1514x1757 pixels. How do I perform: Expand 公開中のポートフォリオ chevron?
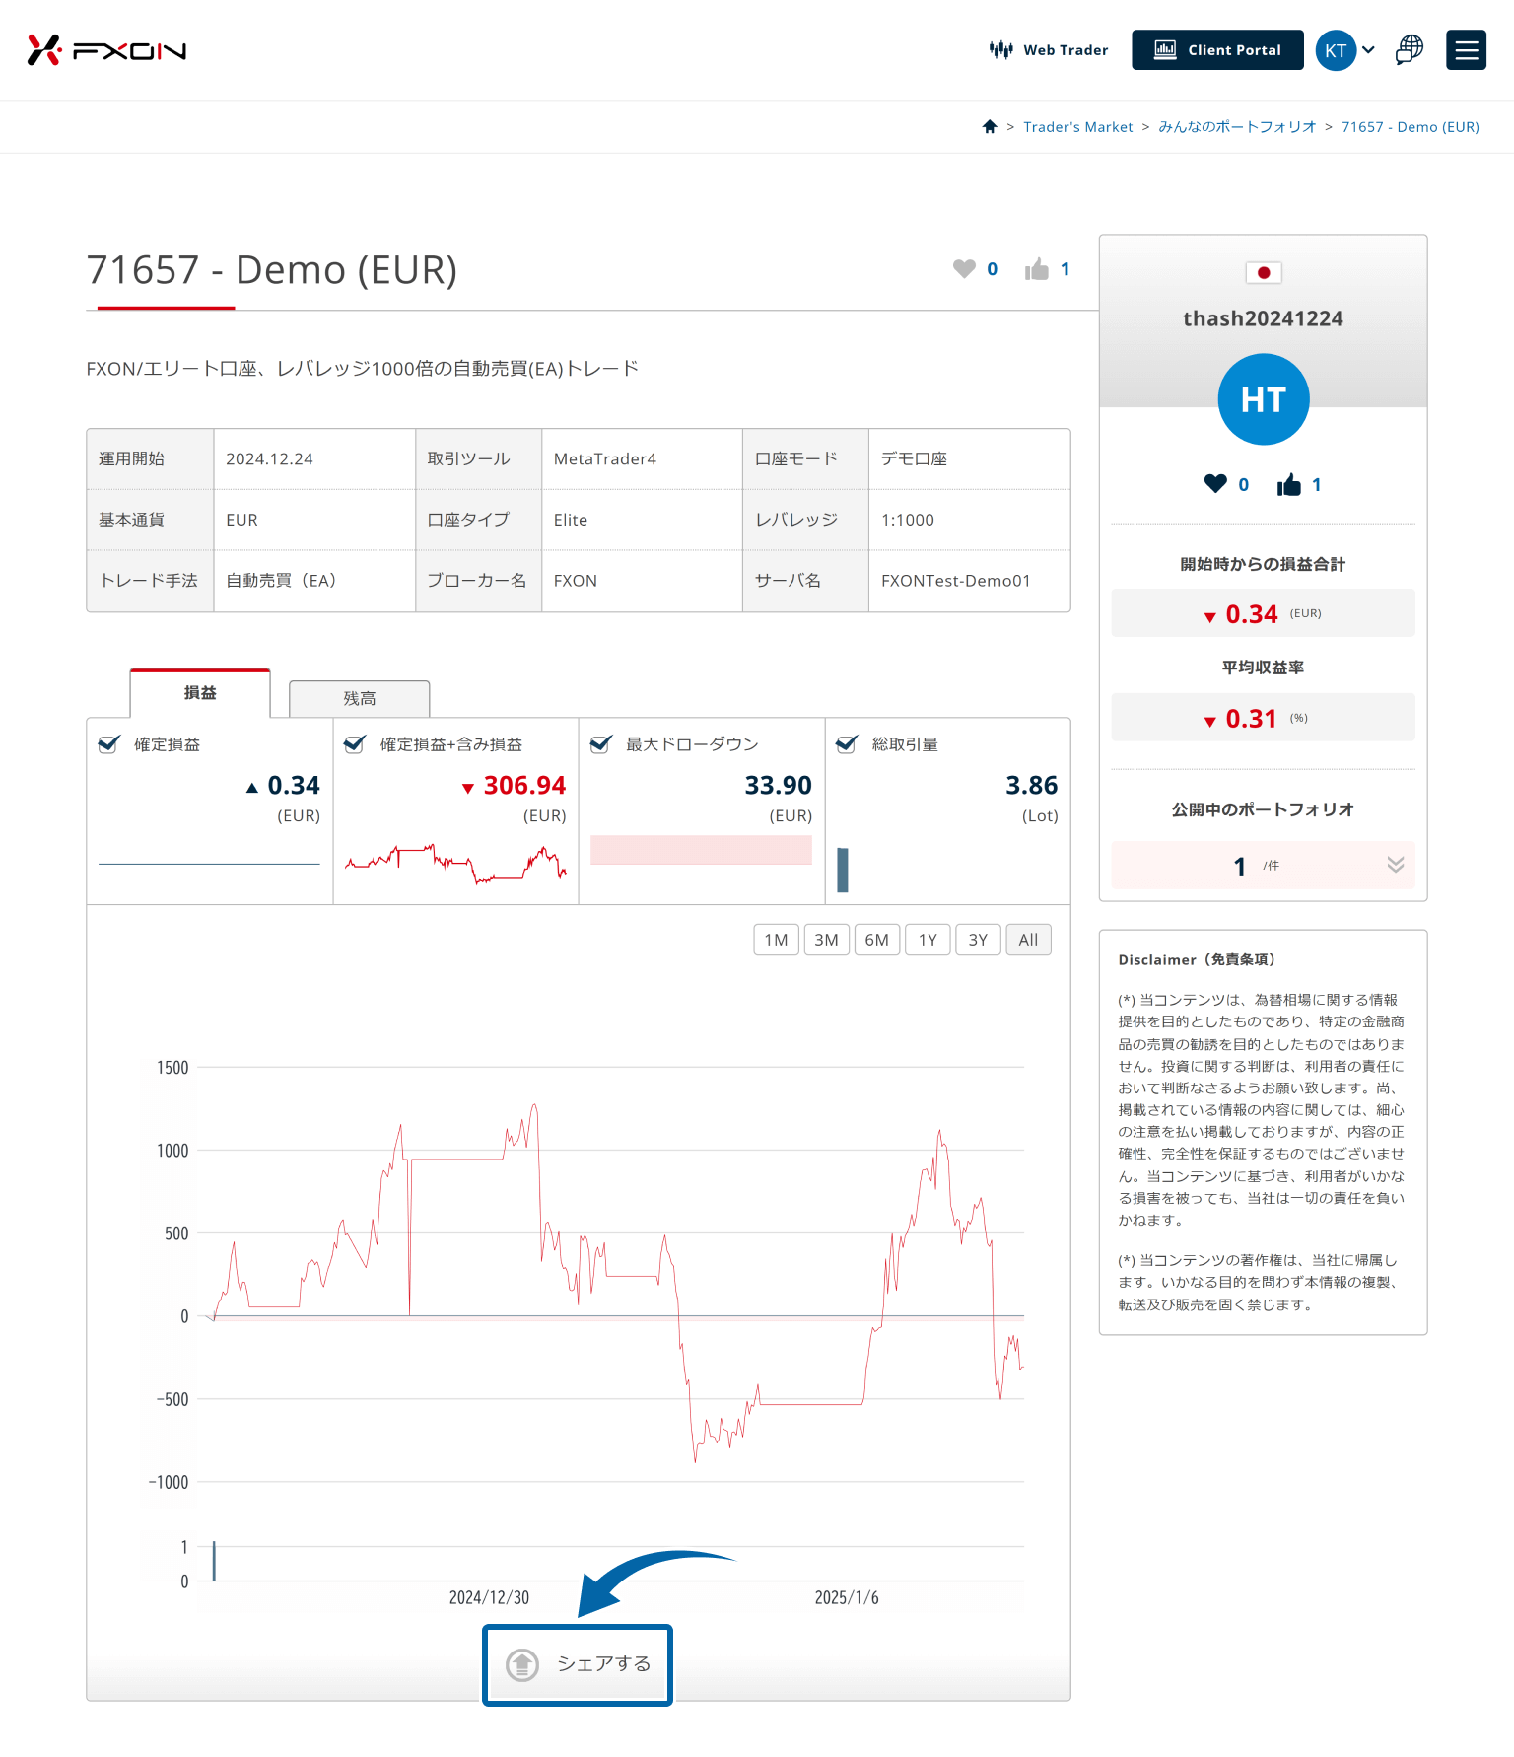(x=1396, y=865)
